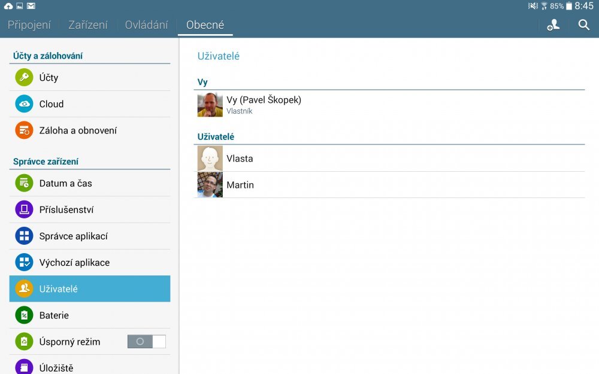Open owner Pavel Škopek profile

(264, 105)
